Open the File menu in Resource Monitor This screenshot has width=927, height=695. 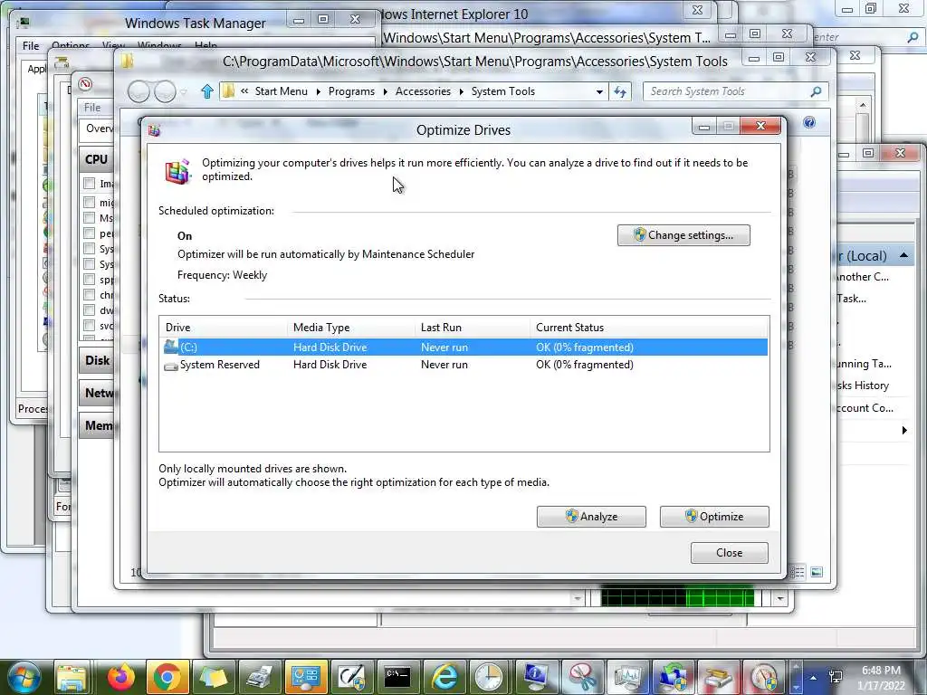pyautogui.click(x=92, y=108)
